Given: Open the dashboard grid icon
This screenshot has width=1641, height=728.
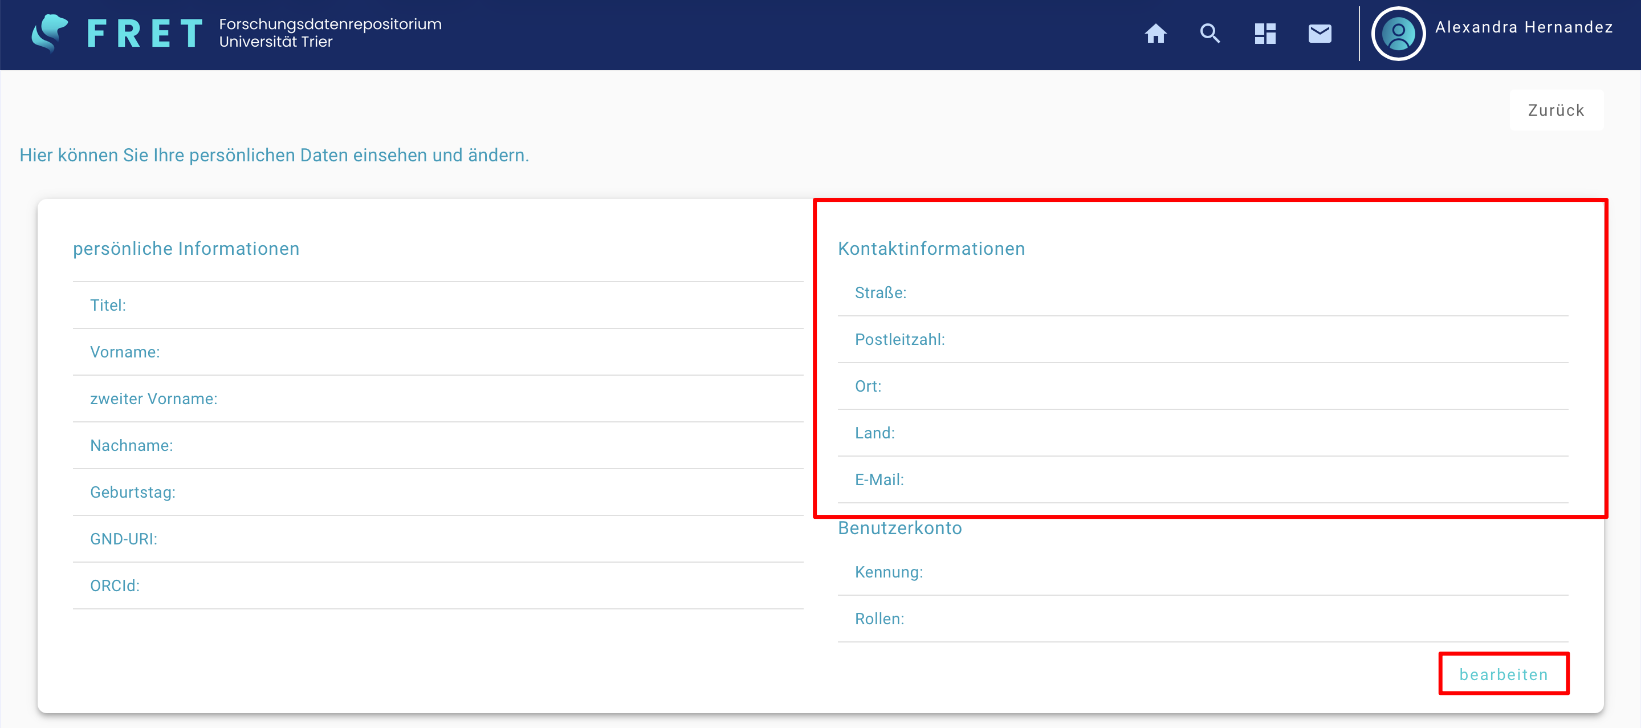Looking at the screenshot, I should point(1265,33).
